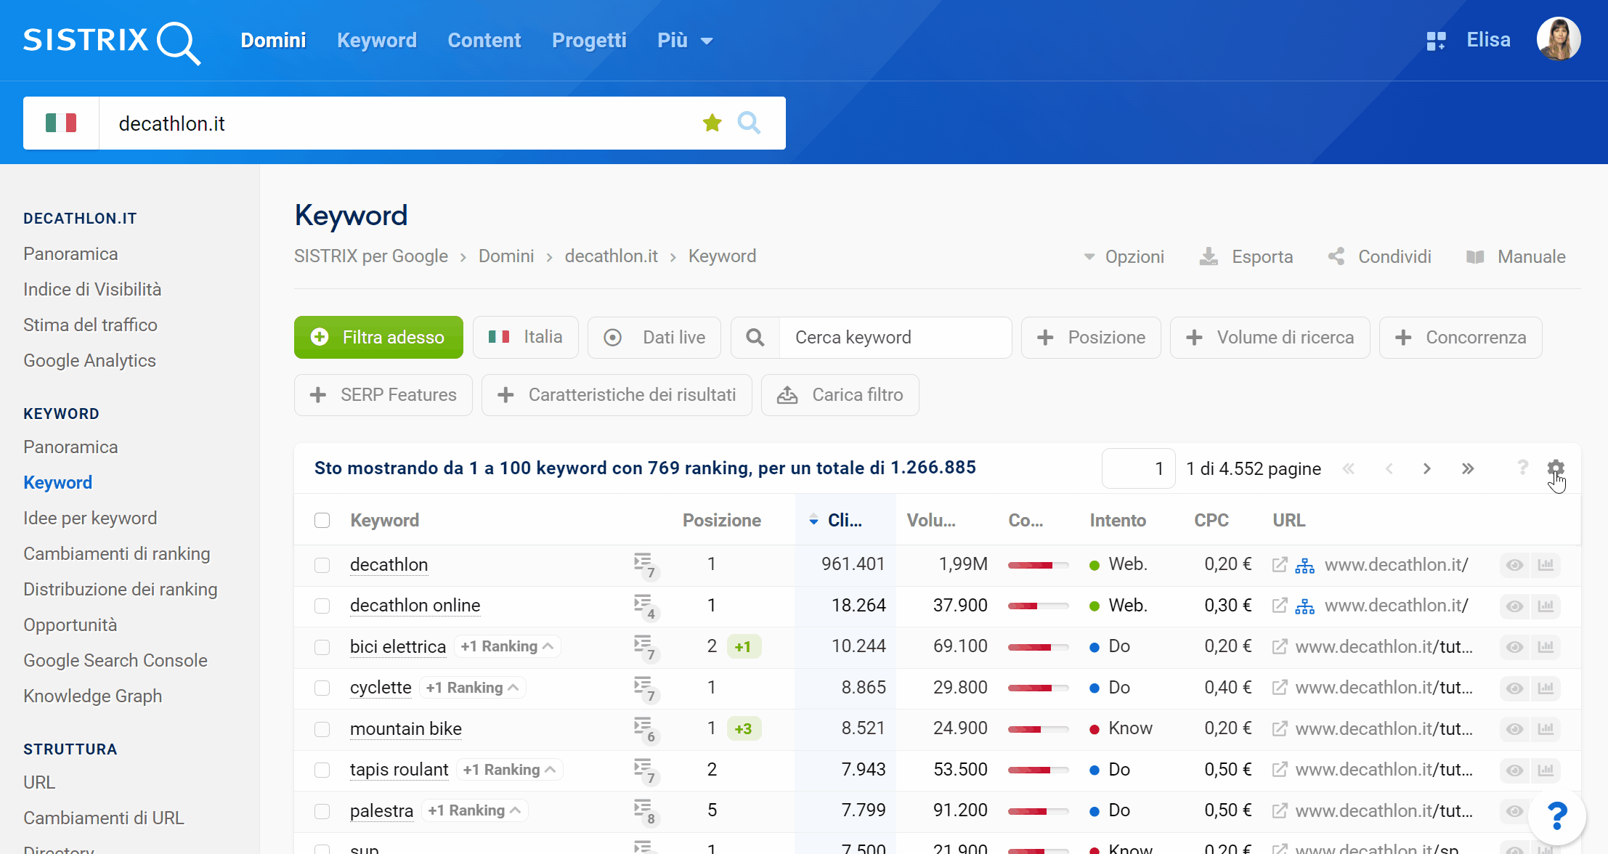
Task: Open SERP view icon for decathlon online row
Action: (x=645, y=606)
